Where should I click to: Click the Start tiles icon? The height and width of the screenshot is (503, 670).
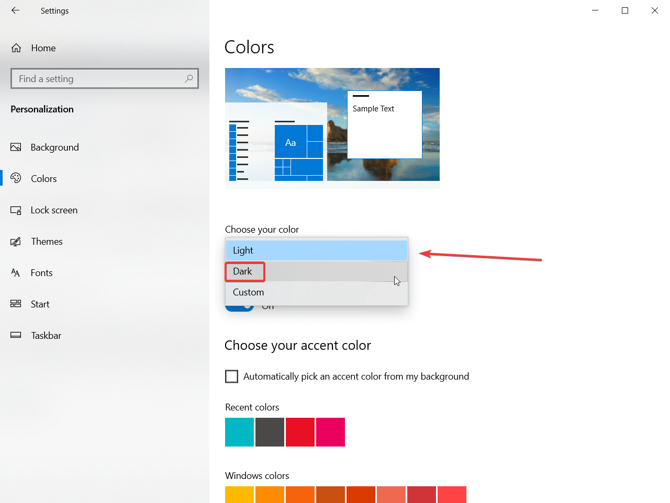click(x=16, y=304)
